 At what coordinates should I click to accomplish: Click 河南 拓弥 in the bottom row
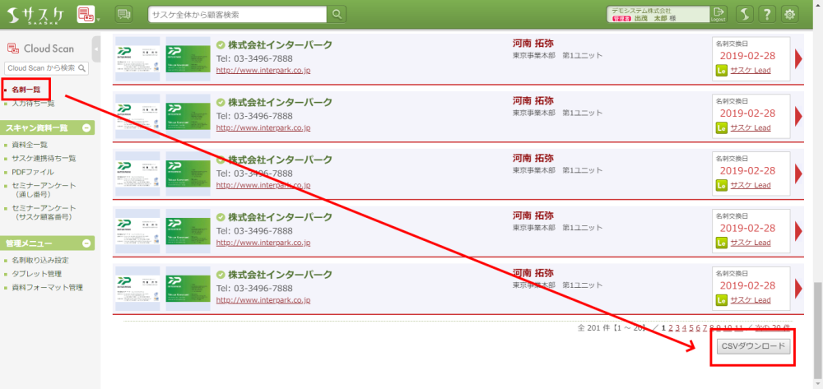click(x=532, y=272)
